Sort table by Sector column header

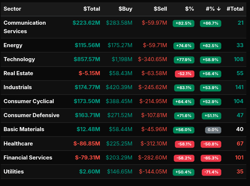[13, 9]
